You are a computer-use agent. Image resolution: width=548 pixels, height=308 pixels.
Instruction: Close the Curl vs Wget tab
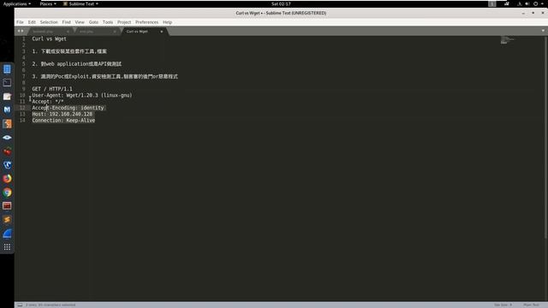pyautogui.click(x=162, y=32)
